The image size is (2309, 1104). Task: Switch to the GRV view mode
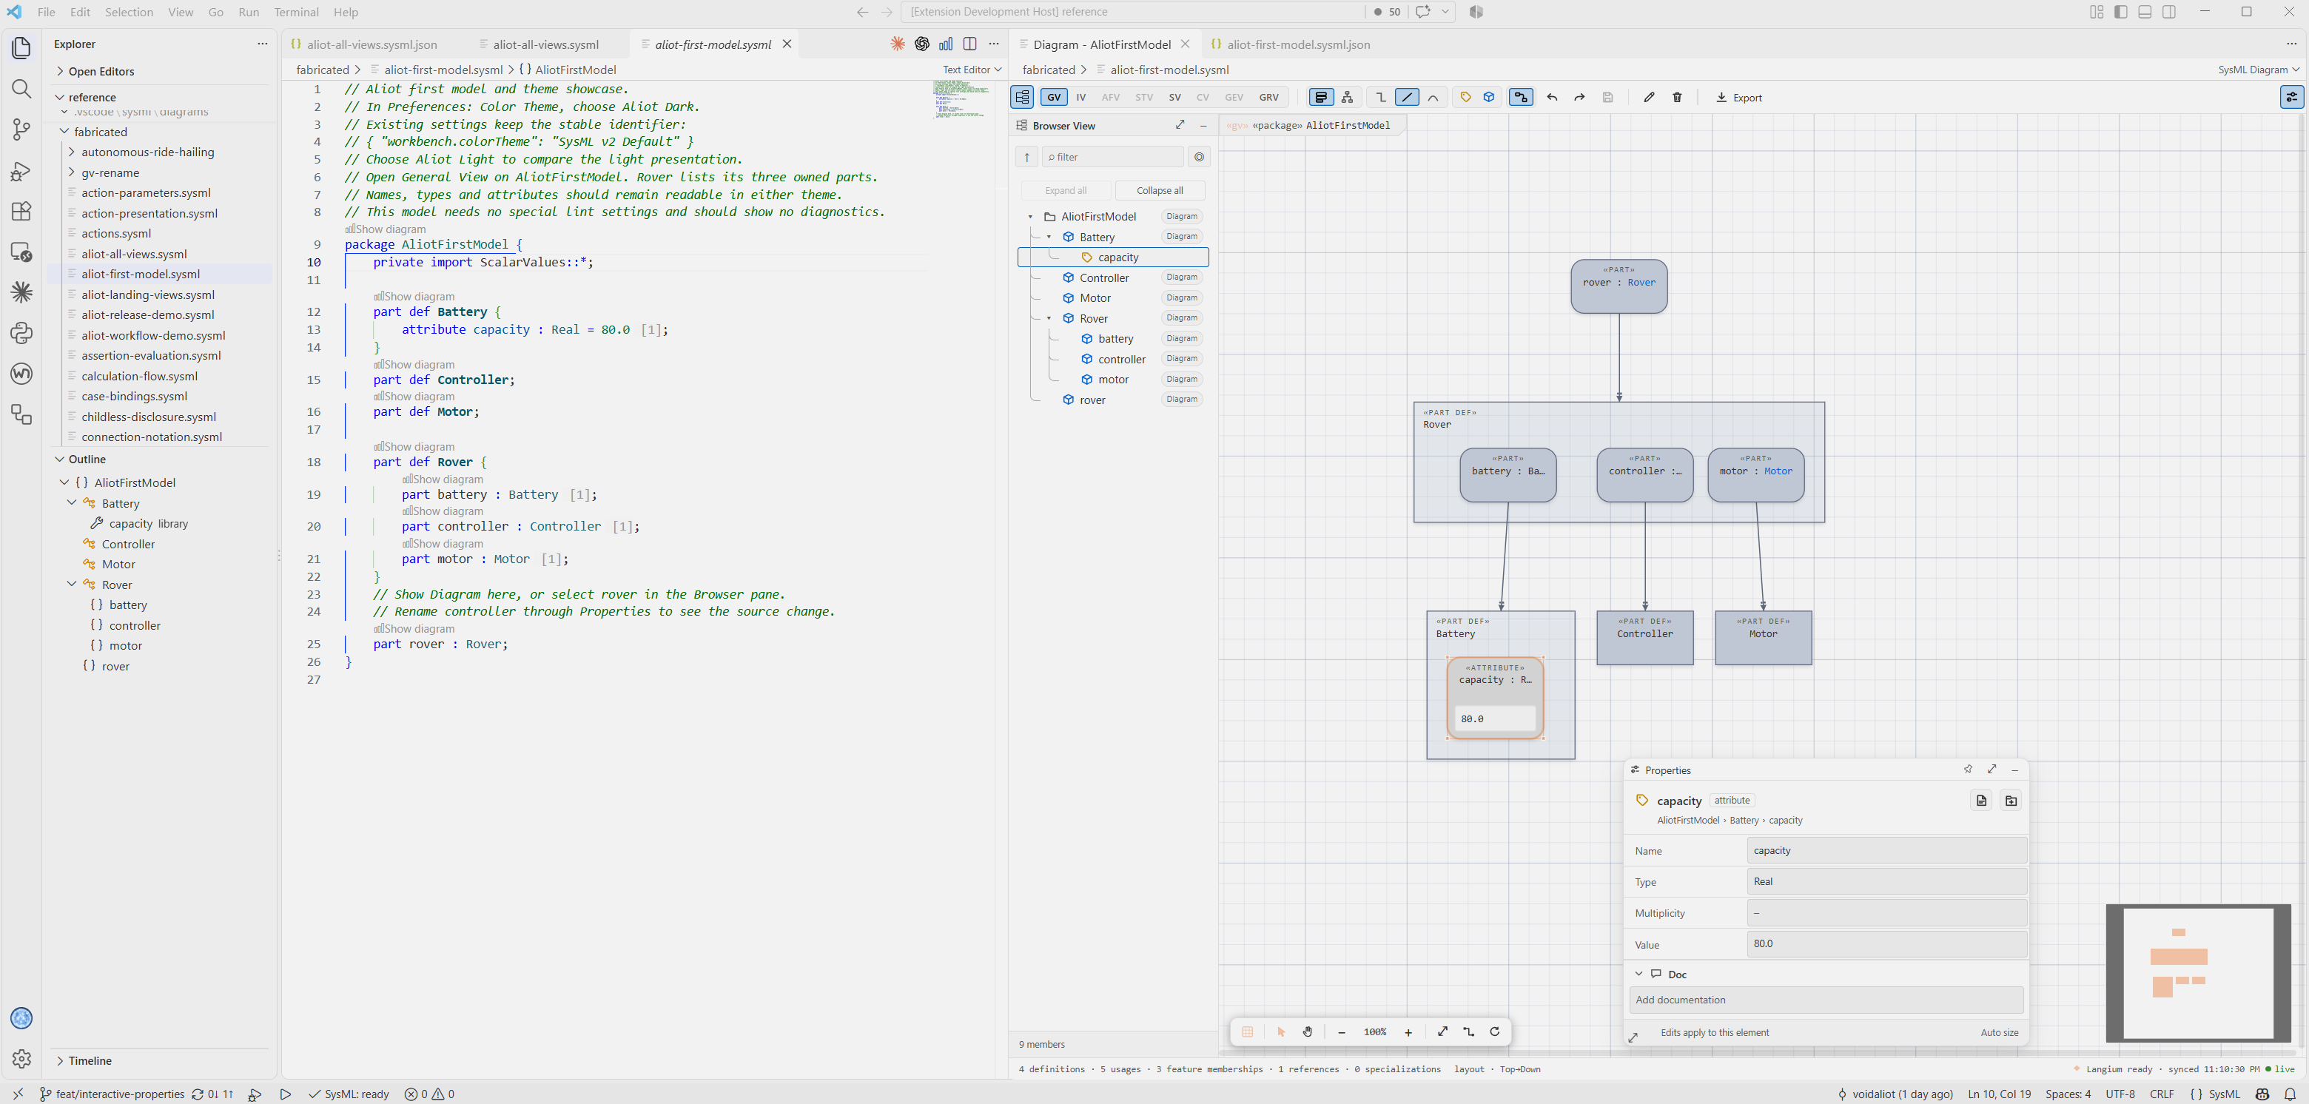click(1268, 98)
